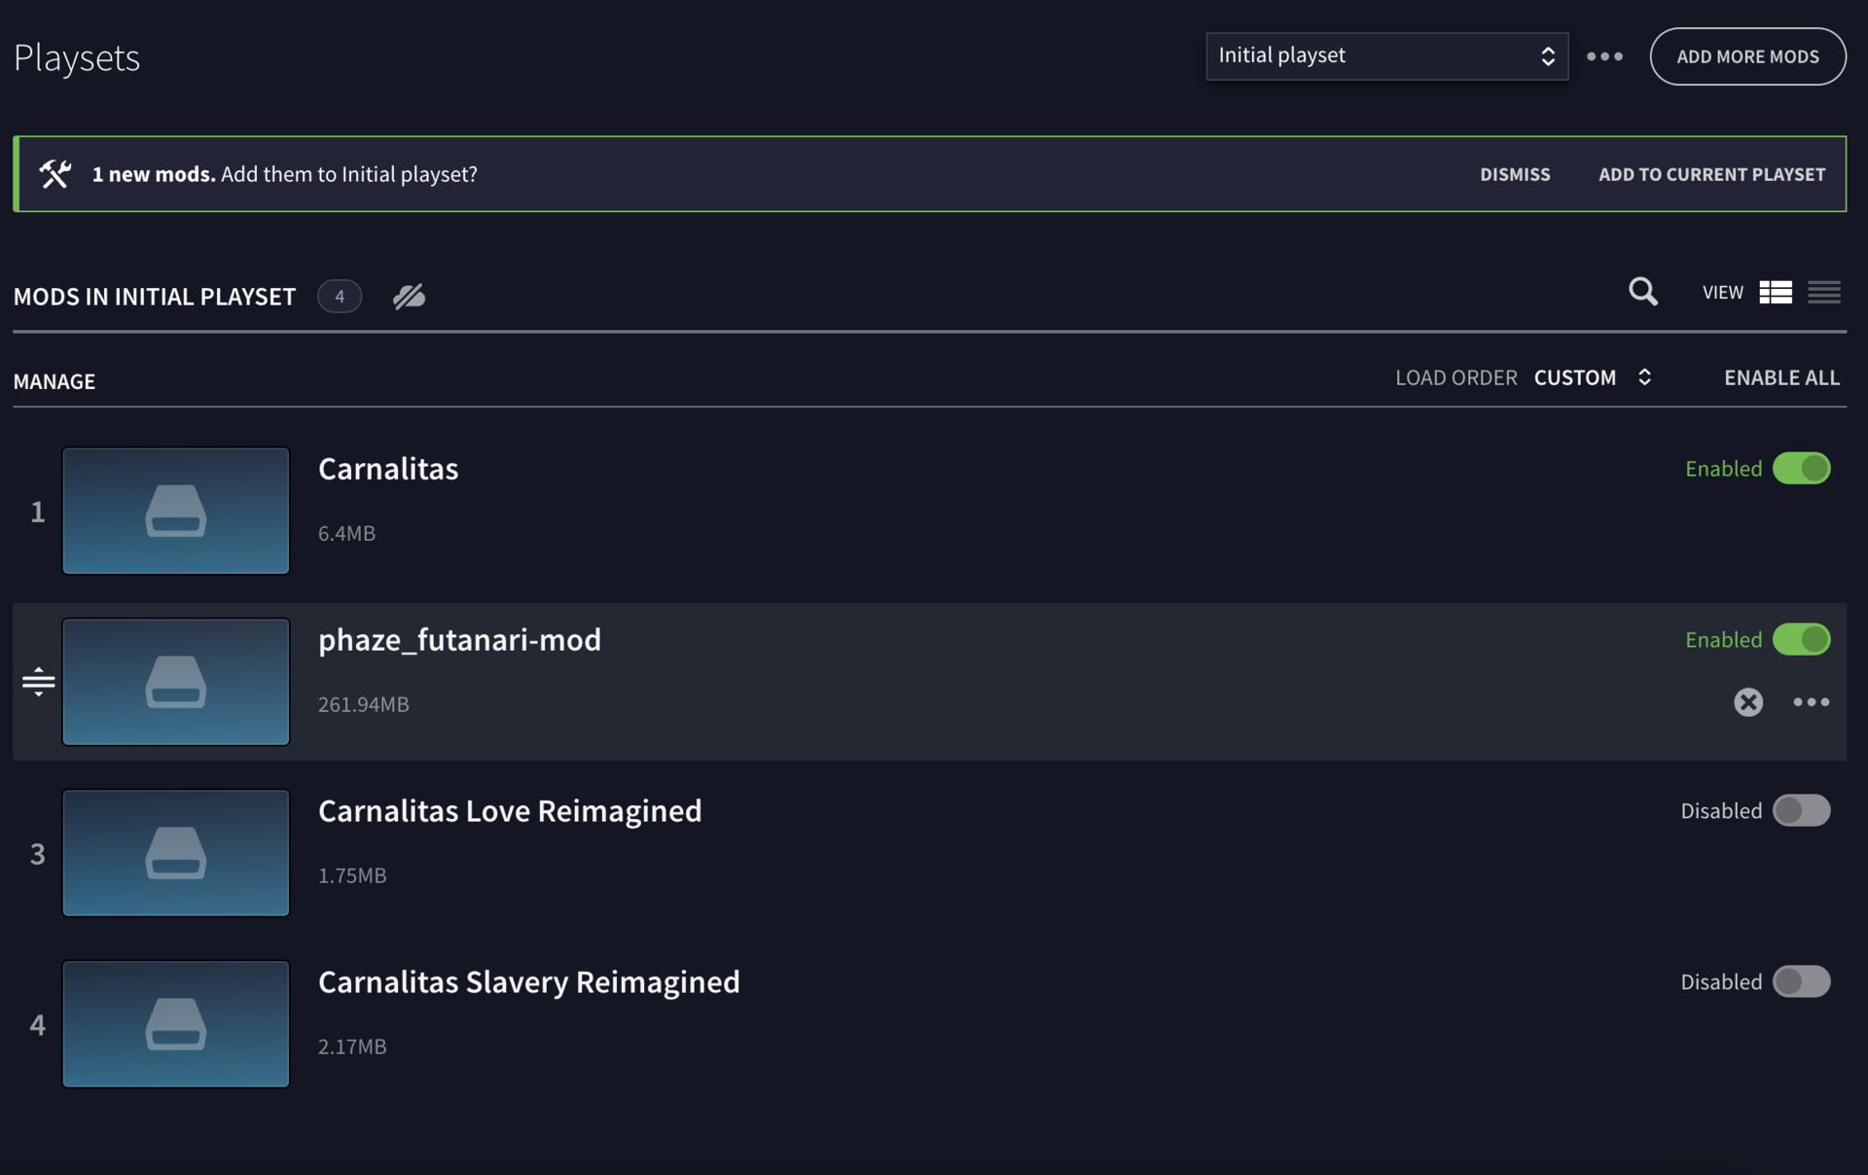Screen dimensions: 1868x1175
Task: Click the 1.75MB size label
Action: [352, 875]
